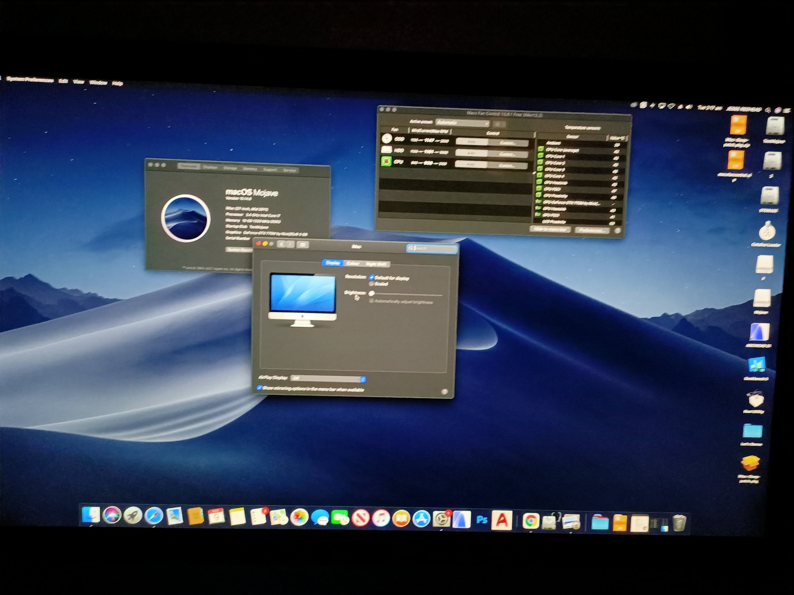This screenshot has height=595, width=794.
Task: Open Google Chrome in the dock
Action: [x=530, y=521]
